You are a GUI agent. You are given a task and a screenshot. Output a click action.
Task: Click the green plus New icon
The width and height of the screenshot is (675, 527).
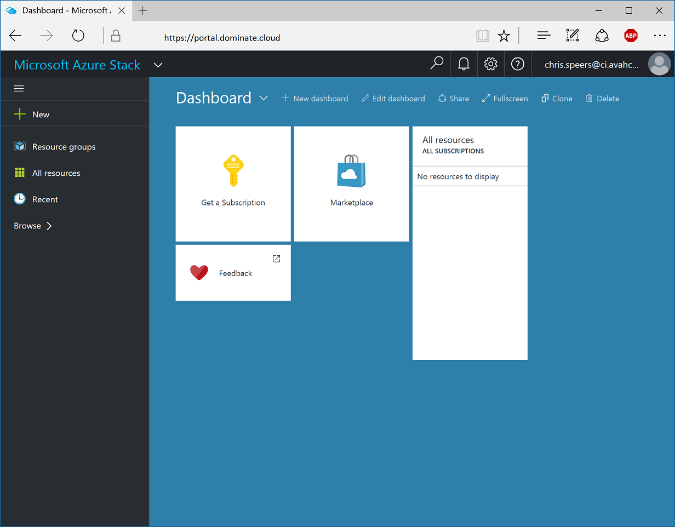pyautogui.click(x=20, y=114)
